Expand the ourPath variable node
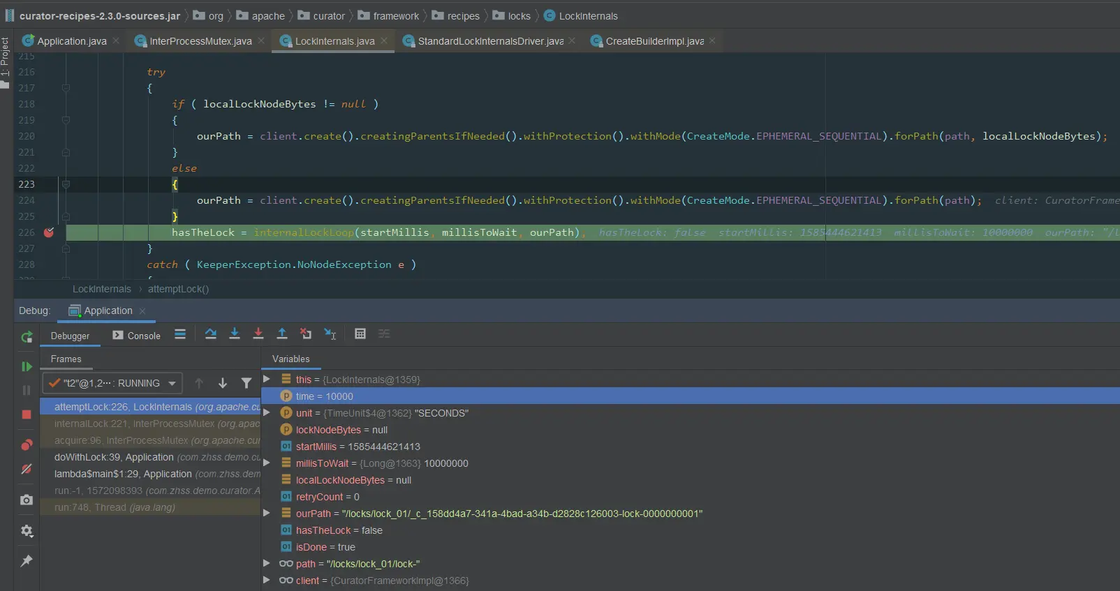Screen dimensions: 1120x591 pyautogui.click(x=267, y=514)
